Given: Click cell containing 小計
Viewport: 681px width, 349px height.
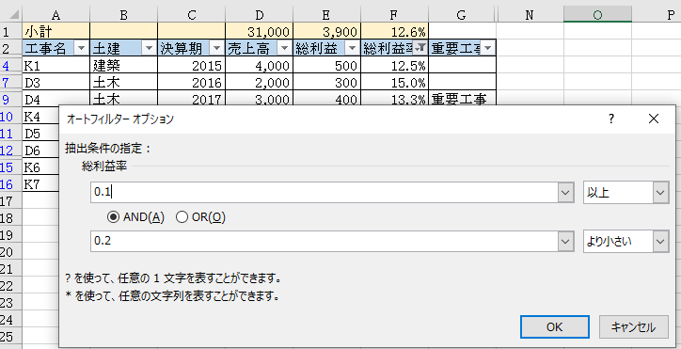Looking at the screenshot, I should tap(55, 32).
